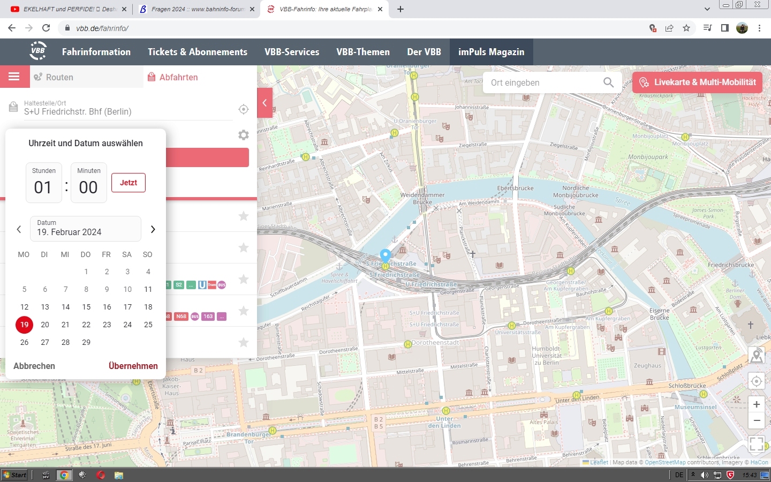The width and height of the screenshot is (771, 482).
Task: Zoom in on the map
Action: tap(757, 405)
